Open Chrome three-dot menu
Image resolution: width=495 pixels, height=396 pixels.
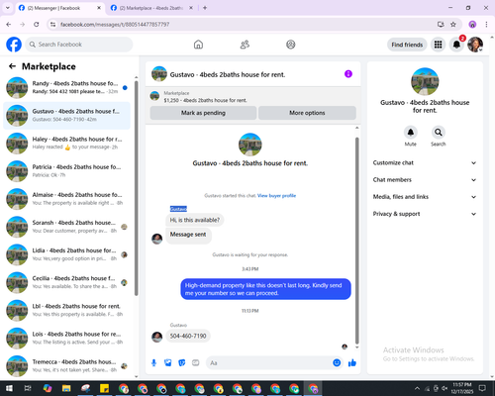pyautogui.click(x=486, y=25)
